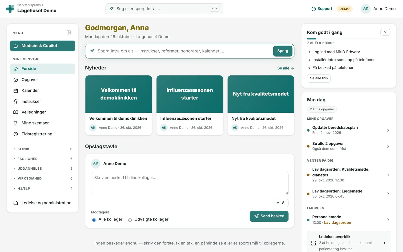Select Udvalgte kolleger radio button
The width and height of the screenshot is (403, 252).
[130, 220]
